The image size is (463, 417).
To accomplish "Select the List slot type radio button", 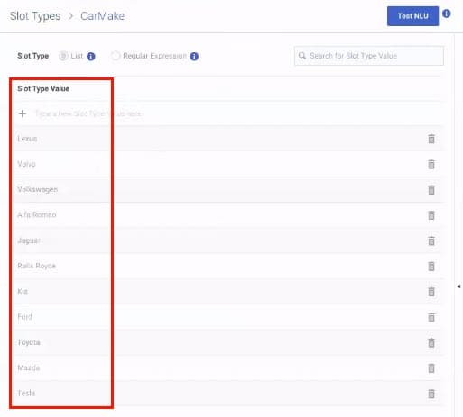I will [63, 56].
